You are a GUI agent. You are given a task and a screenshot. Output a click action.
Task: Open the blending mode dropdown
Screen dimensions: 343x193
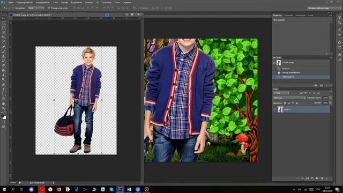tap(289, 98)
